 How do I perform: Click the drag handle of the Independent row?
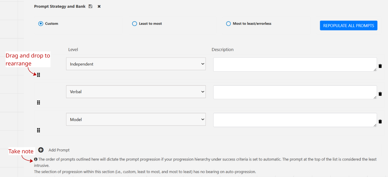click(38, 75)
